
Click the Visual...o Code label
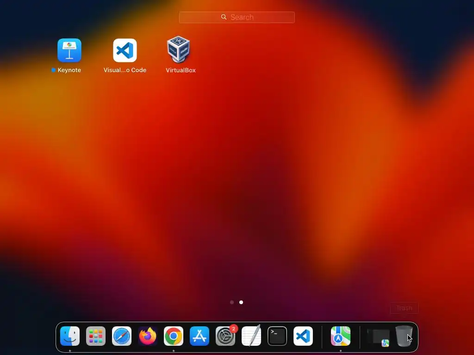125,70
